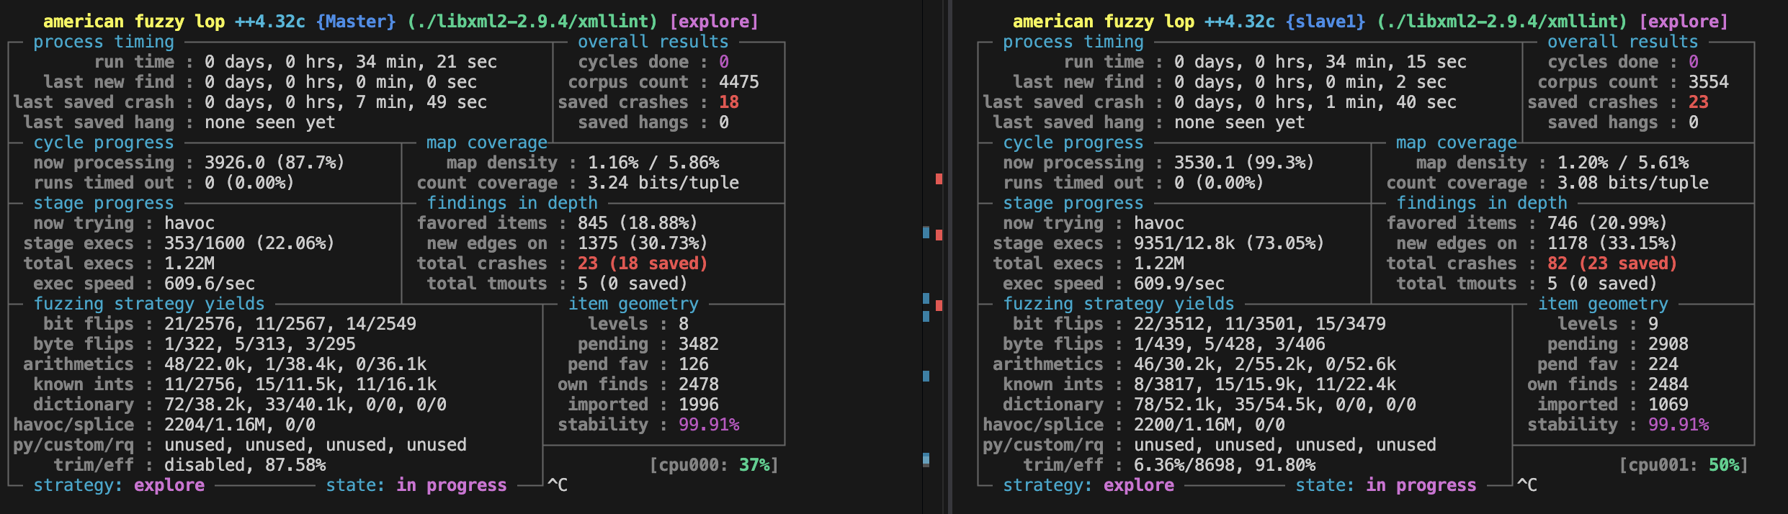
Task: Click corpus count 3554 in slave1 pane
Action: 1708,82
